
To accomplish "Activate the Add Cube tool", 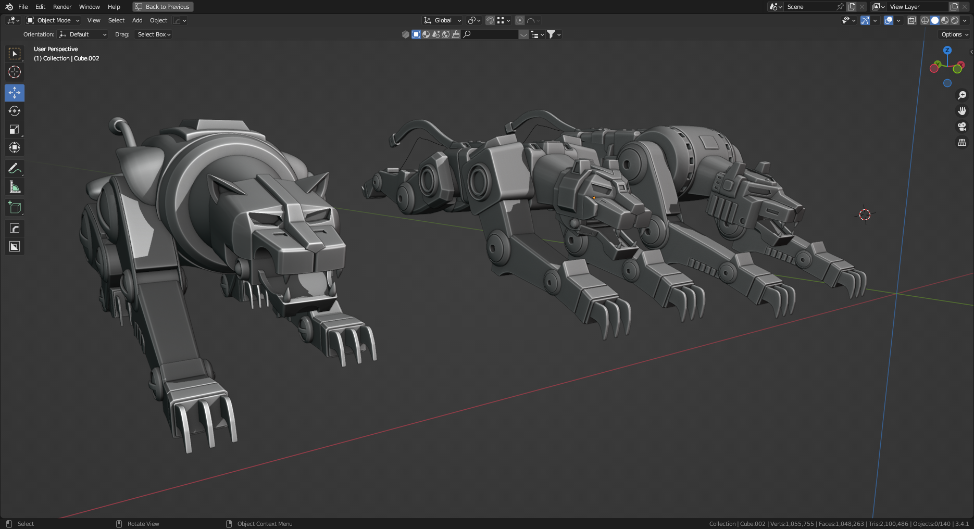I will (15, 207).
